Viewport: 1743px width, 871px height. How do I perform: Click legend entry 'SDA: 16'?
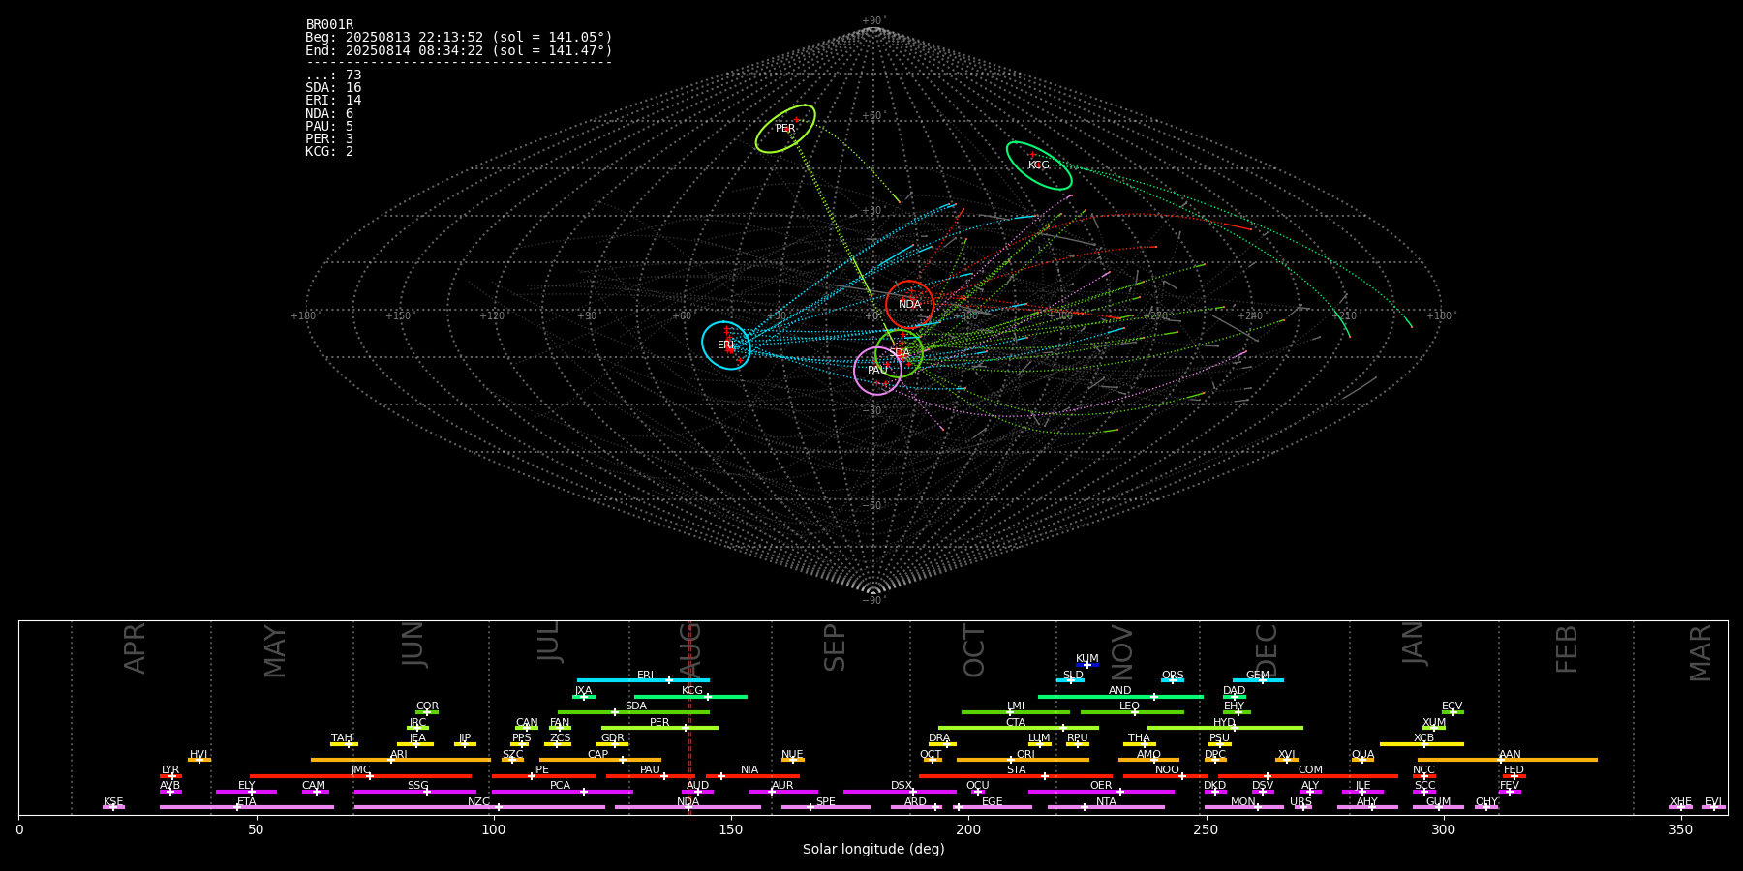333,87
